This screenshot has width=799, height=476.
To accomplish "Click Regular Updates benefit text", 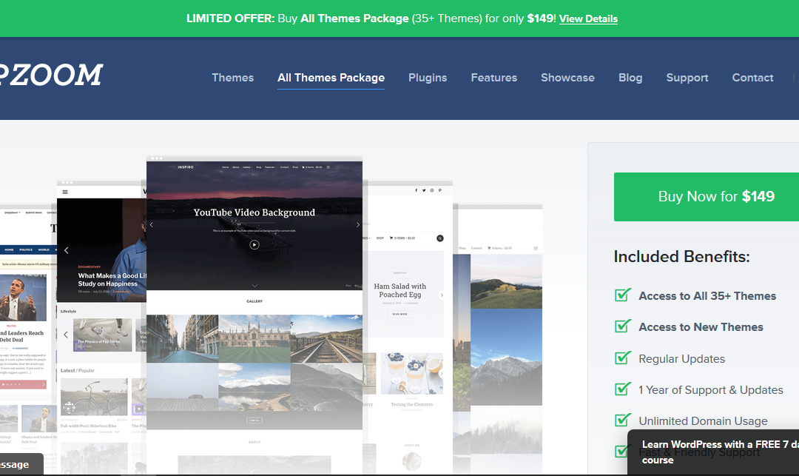I will [x=682, y=359].
